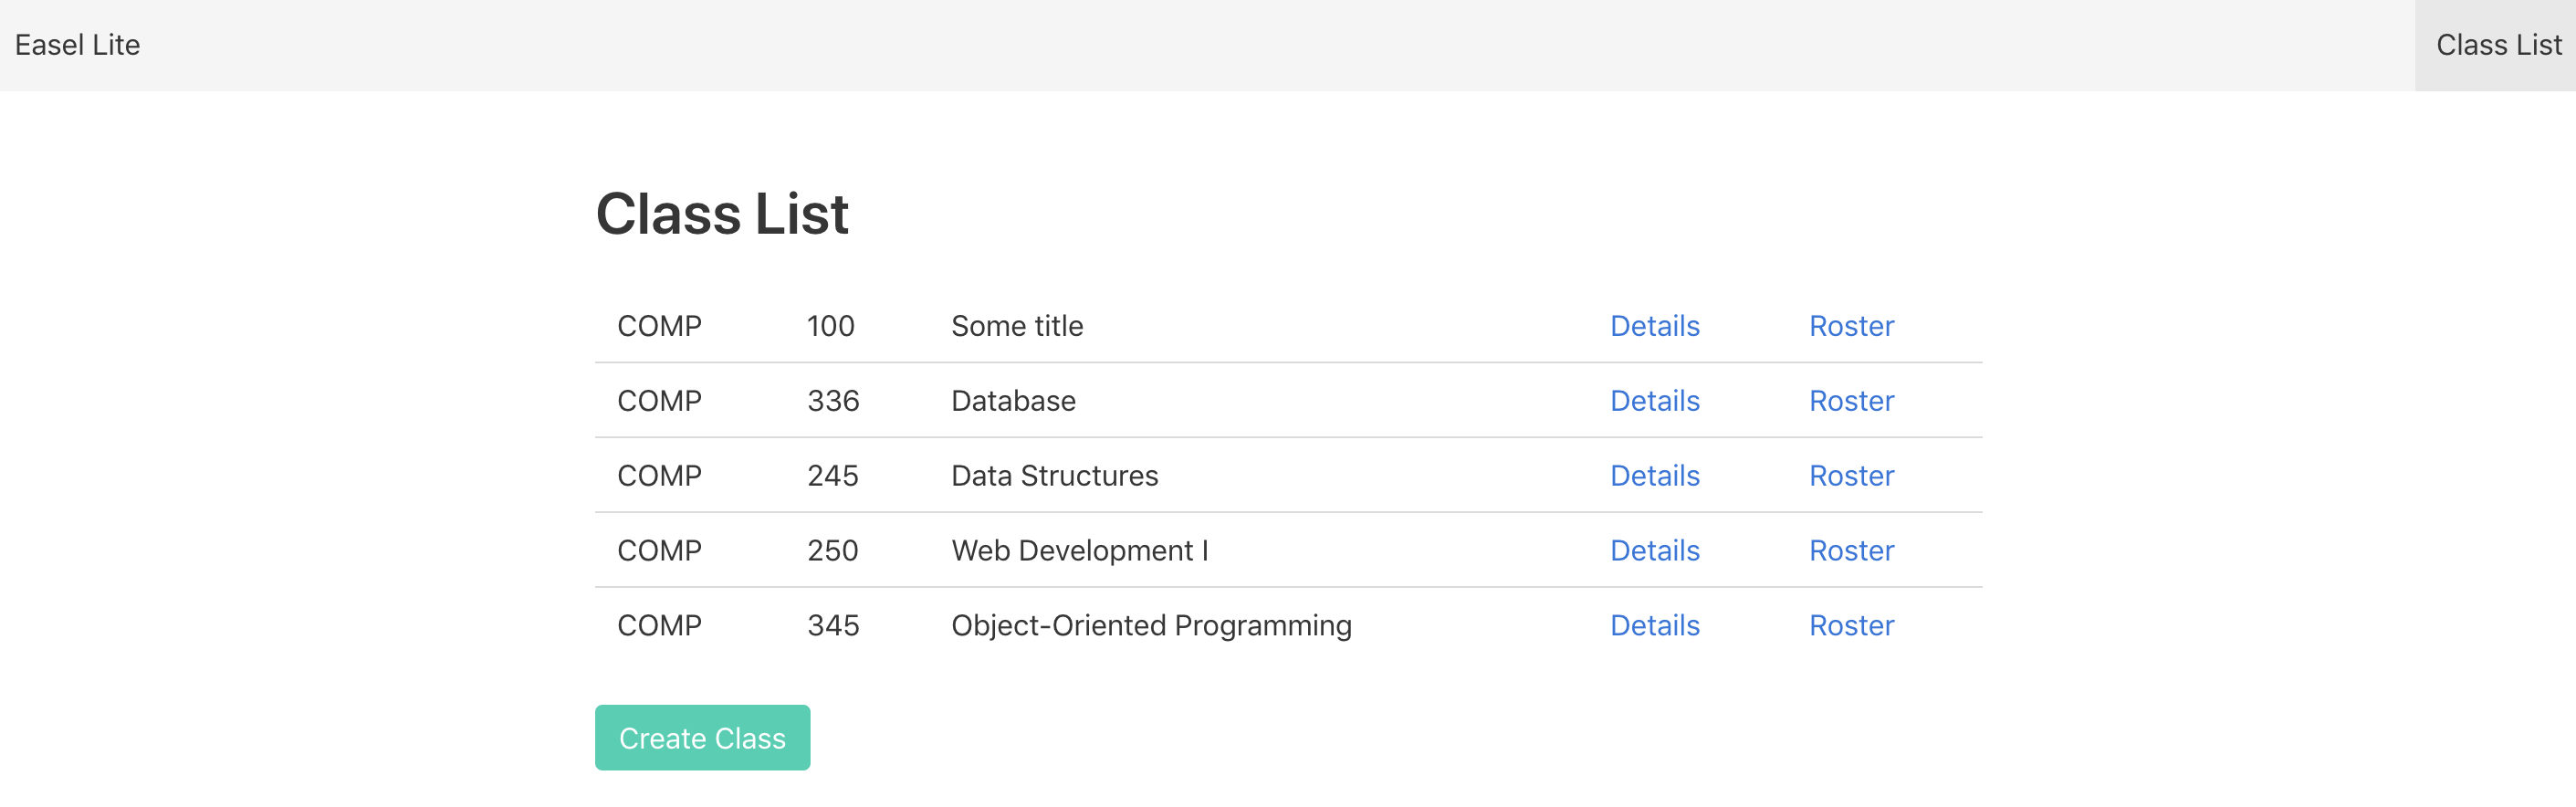Open Details for Data Structures

pyautogui.click(x=1654, y=476)
